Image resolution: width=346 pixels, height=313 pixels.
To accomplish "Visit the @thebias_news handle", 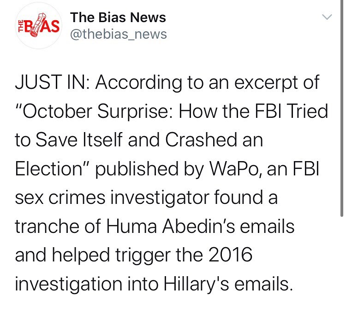I will pyautogui.click(x=119, y=35).
